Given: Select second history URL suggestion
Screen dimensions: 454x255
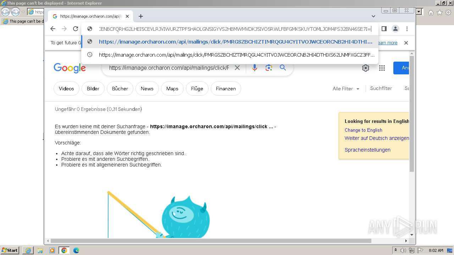Looking at the screenshot, I should [x=230, y=55].
